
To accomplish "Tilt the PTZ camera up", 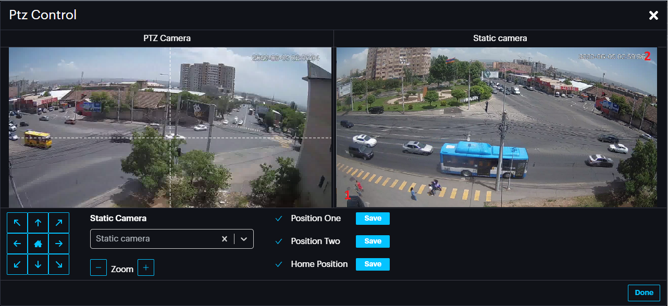I will [38, 223].
